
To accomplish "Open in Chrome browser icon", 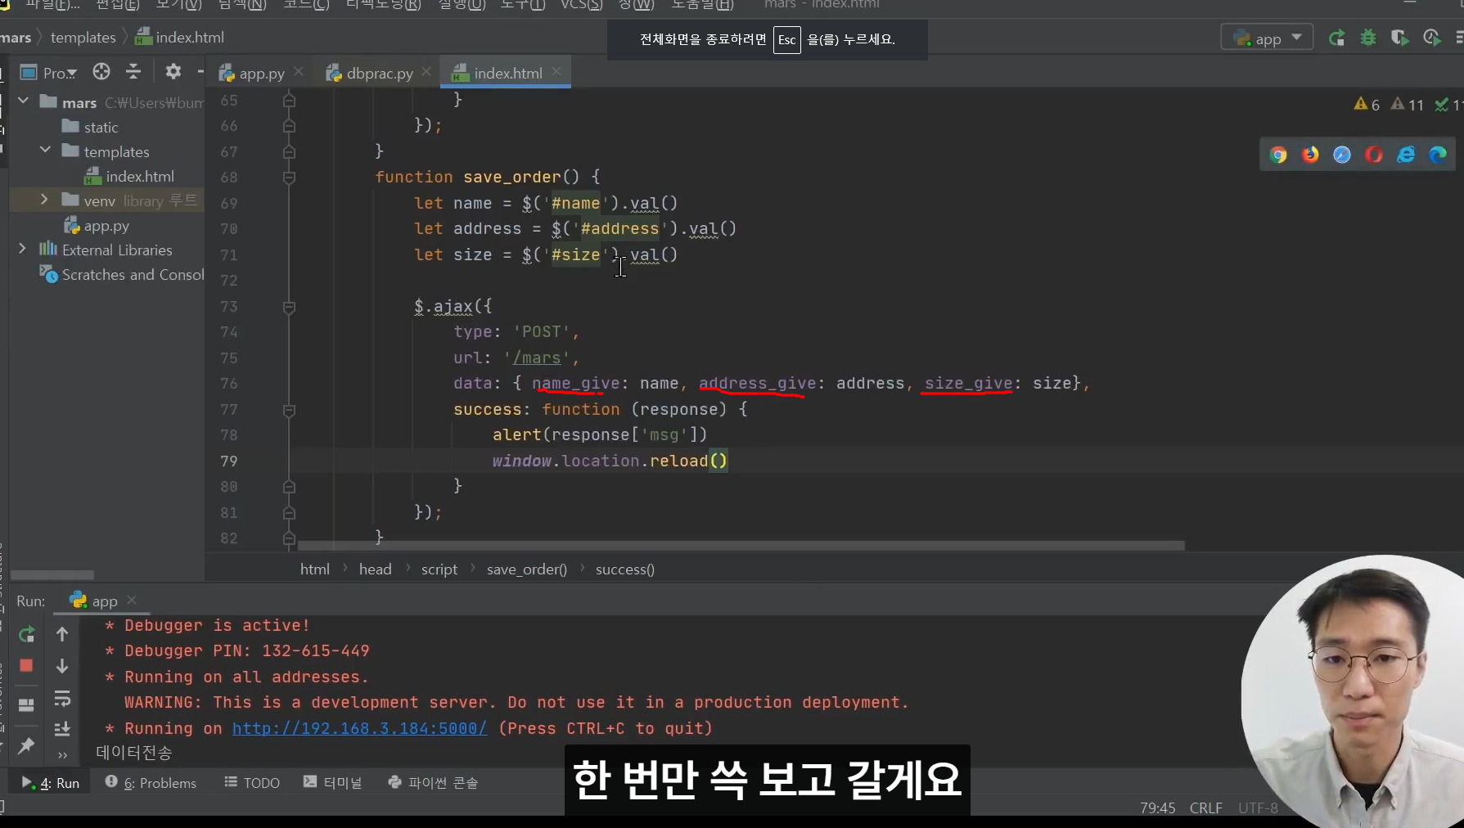I will coord(1278,155).
